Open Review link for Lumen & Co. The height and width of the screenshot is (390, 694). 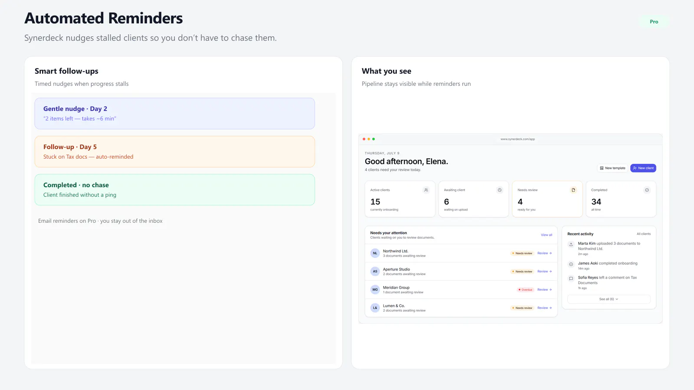[x=544, y=308]
